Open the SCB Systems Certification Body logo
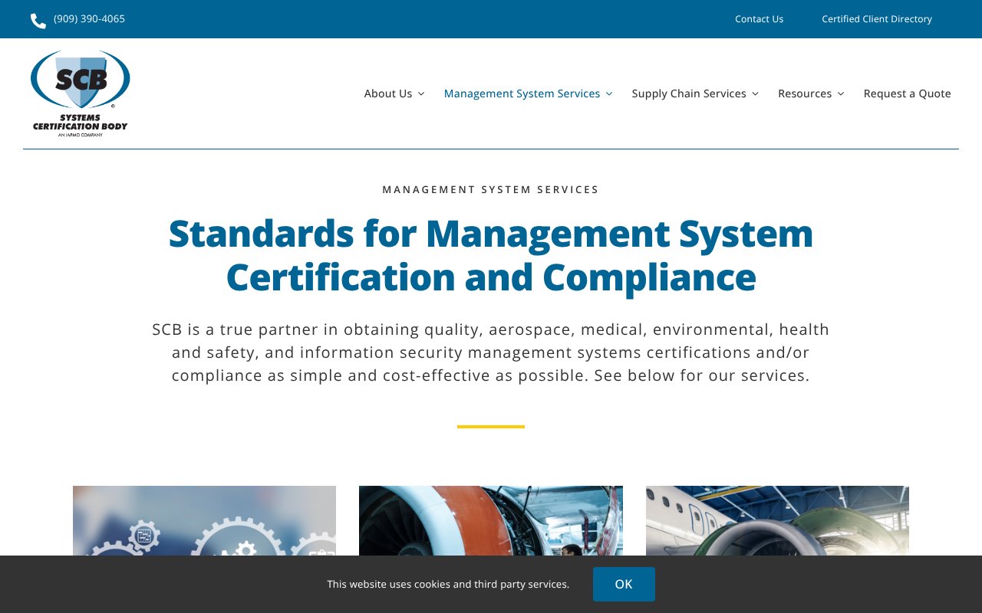 80,92
